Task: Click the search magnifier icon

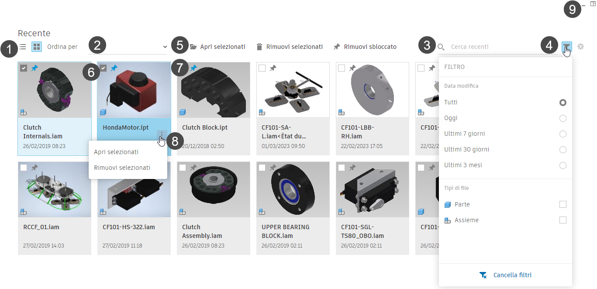Action: tap(441, 47)
